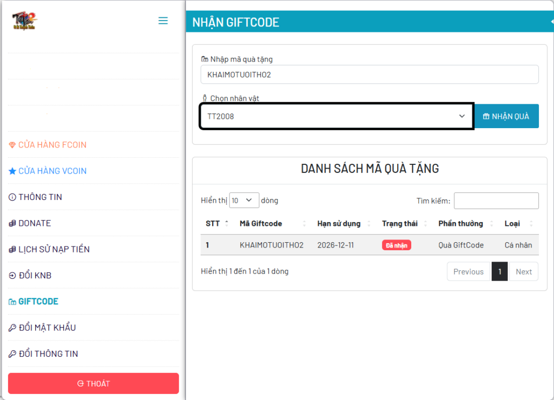Click the Nhận Quà button
The image size is (554, 400).
click(506, 116)
